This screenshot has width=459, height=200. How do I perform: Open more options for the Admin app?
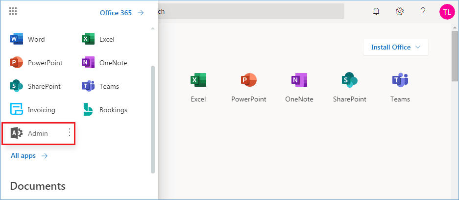(x=70, y=133)
